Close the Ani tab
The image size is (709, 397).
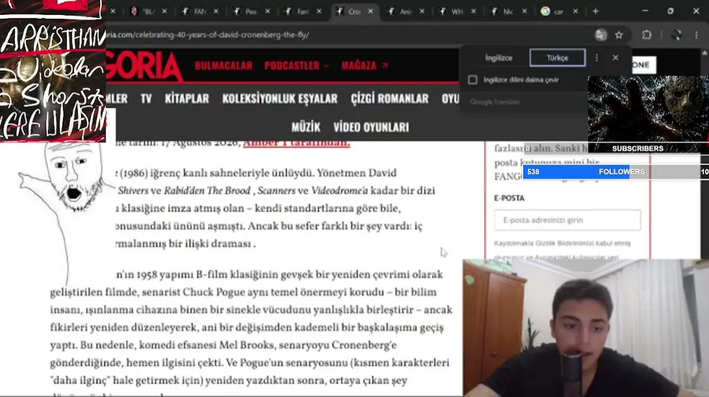(x=421, y=11)
